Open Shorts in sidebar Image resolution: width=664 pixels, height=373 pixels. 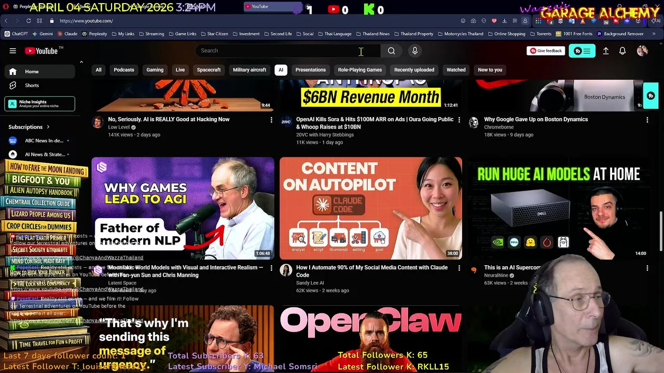point(39,85)
